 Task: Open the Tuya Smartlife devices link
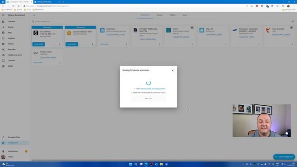[276, 34]
